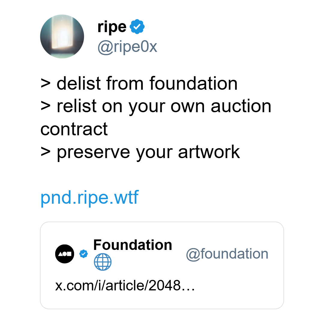Open ripe's profile picture avatar

62,36
